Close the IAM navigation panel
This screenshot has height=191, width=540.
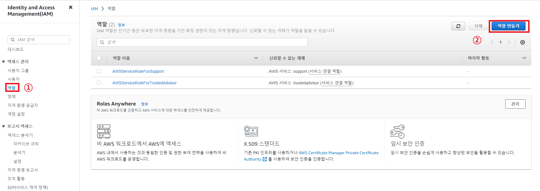[71, 7]
